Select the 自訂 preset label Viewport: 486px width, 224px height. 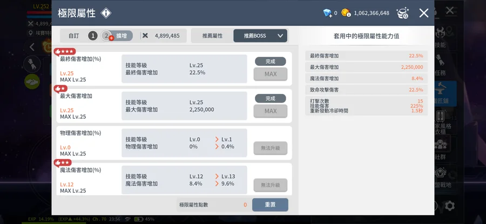click(x=73, y=36)
